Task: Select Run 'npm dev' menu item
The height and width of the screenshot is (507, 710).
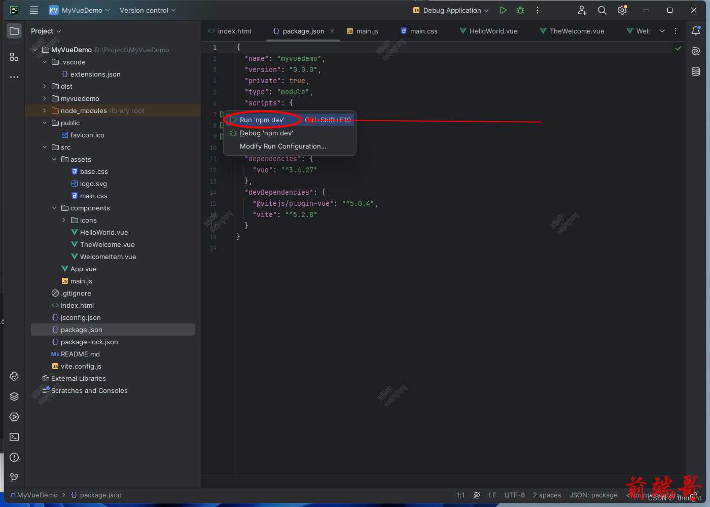Action: tap(290, 120)
